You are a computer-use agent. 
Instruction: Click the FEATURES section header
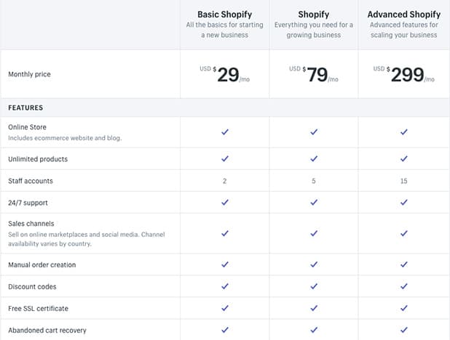pos(25,108)
